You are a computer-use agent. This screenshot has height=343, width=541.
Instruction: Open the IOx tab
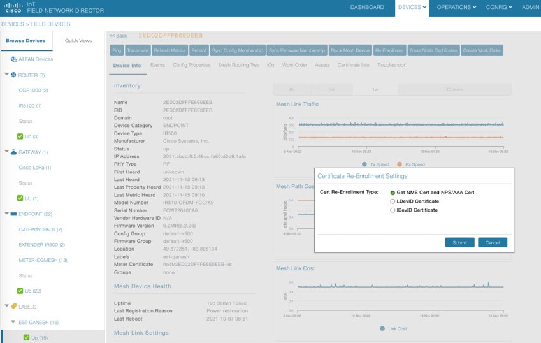point(270,65)
